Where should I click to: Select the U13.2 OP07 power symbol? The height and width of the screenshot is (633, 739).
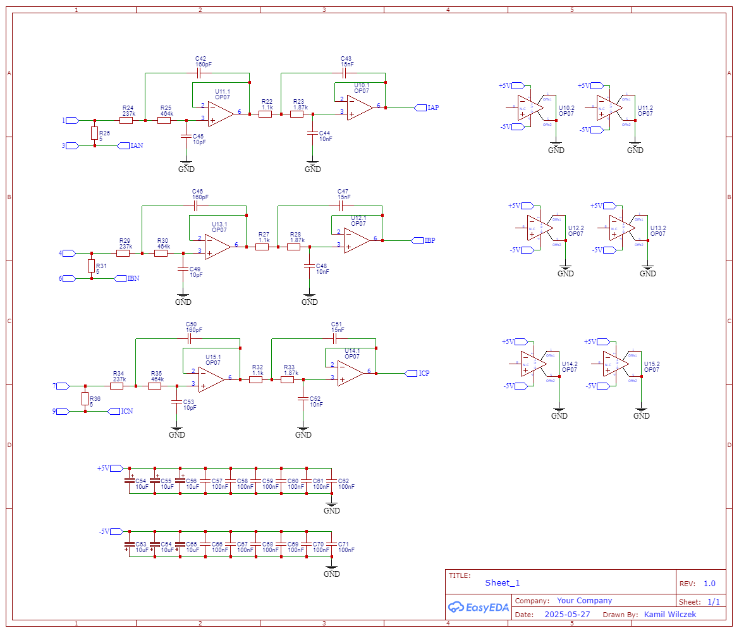click(x=622, y=228)
